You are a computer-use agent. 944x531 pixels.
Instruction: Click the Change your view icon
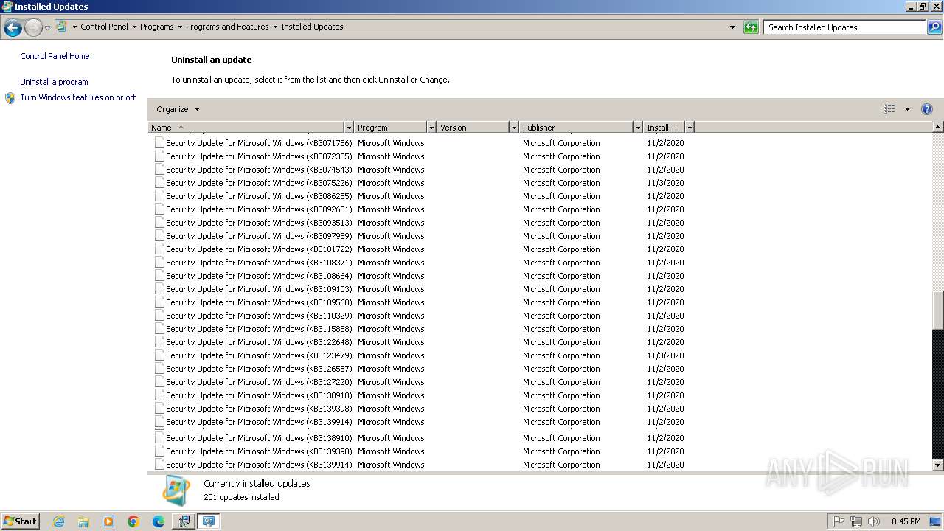889,109
